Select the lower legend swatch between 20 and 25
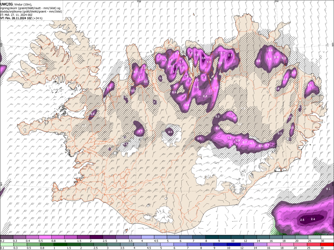 pos(301,244)
